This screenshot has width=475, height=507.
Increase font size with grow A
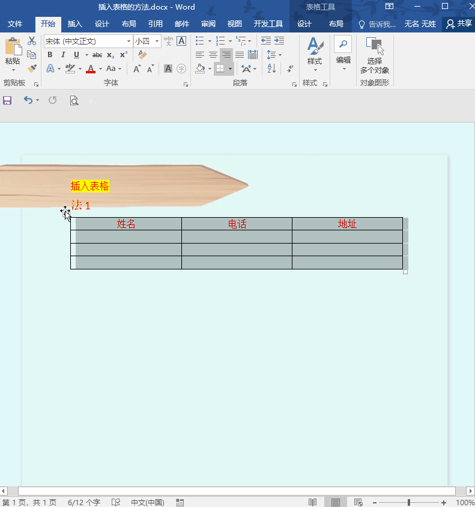pyautogui.click(x=137, y=69)
